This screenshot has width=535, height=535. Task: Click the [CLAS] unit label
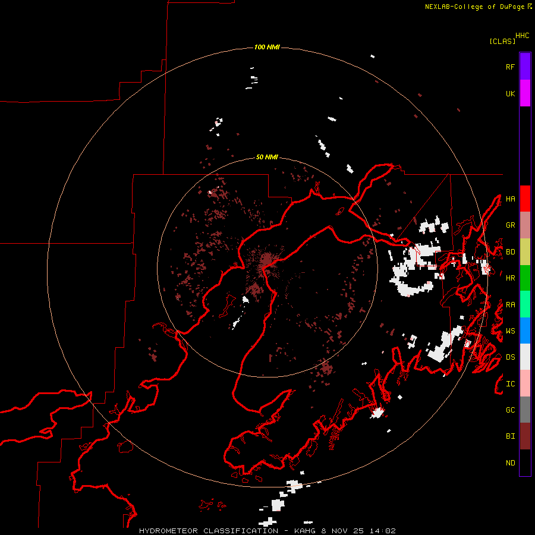click(502, 41)
